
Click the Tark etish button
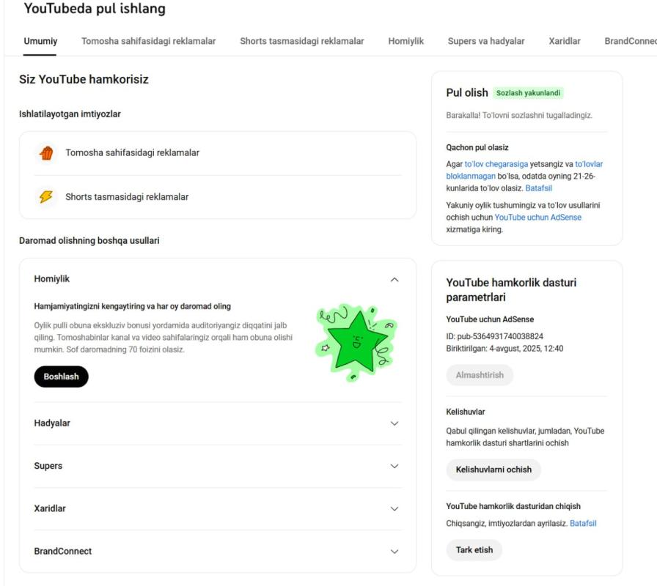(x=474, y=550)
